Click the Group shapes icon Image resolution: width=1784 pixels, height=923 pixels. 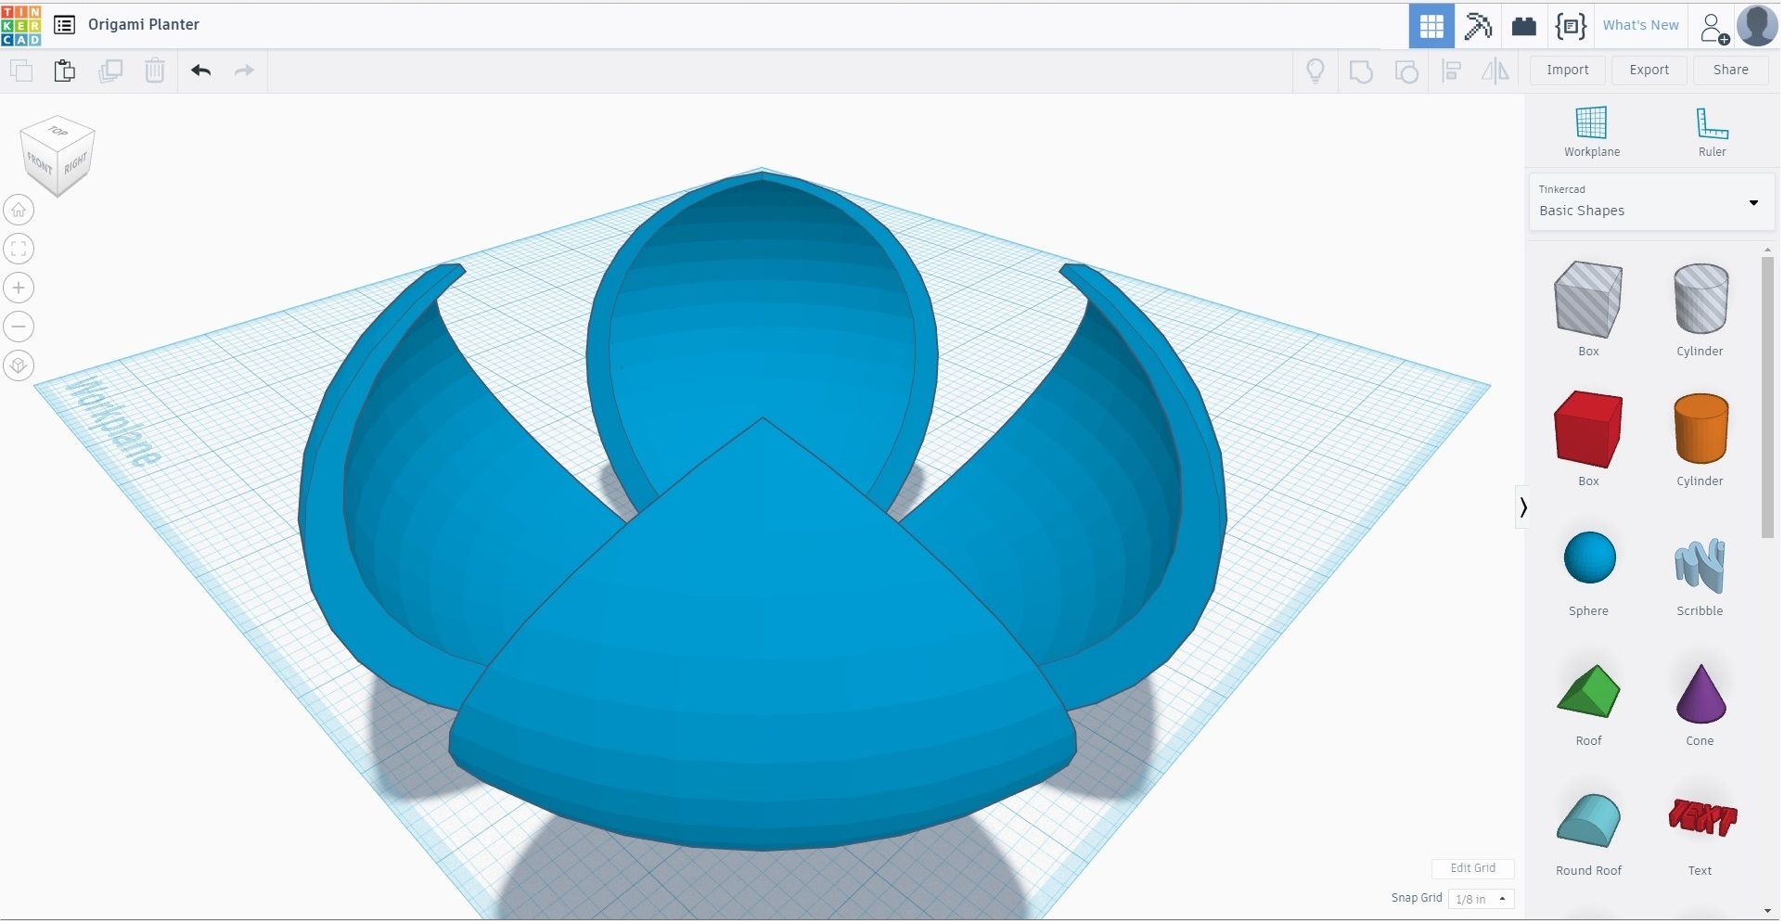click(1361, 71)
